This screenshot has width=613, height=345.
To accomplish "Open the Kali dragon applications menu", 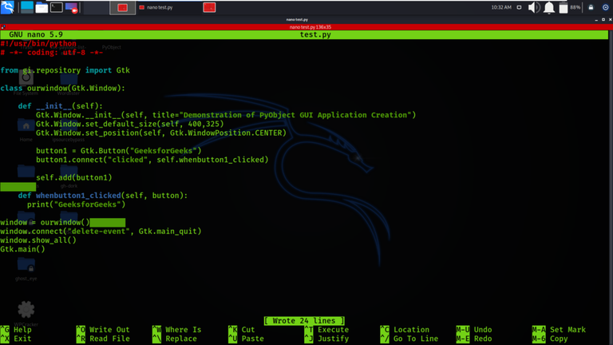I will click(7, 7).
